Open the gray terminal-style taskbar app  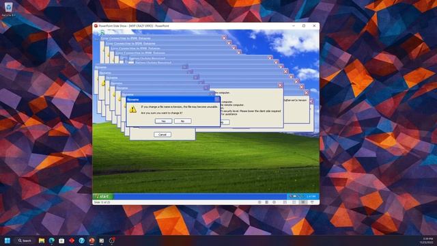102,241
